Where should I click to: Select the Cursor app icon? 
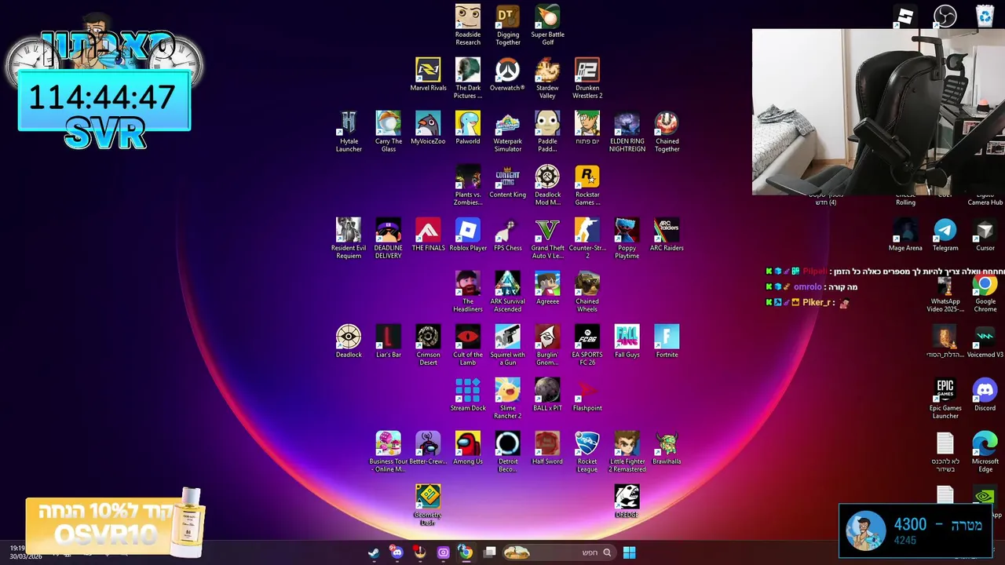(x=985, y=230)
